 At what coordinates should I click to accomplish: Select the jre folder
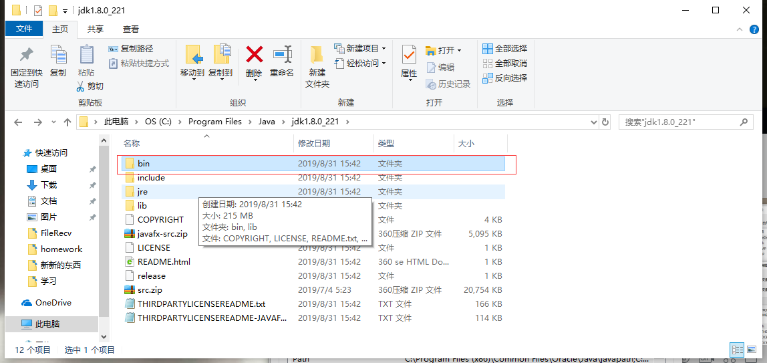[313, 192]
